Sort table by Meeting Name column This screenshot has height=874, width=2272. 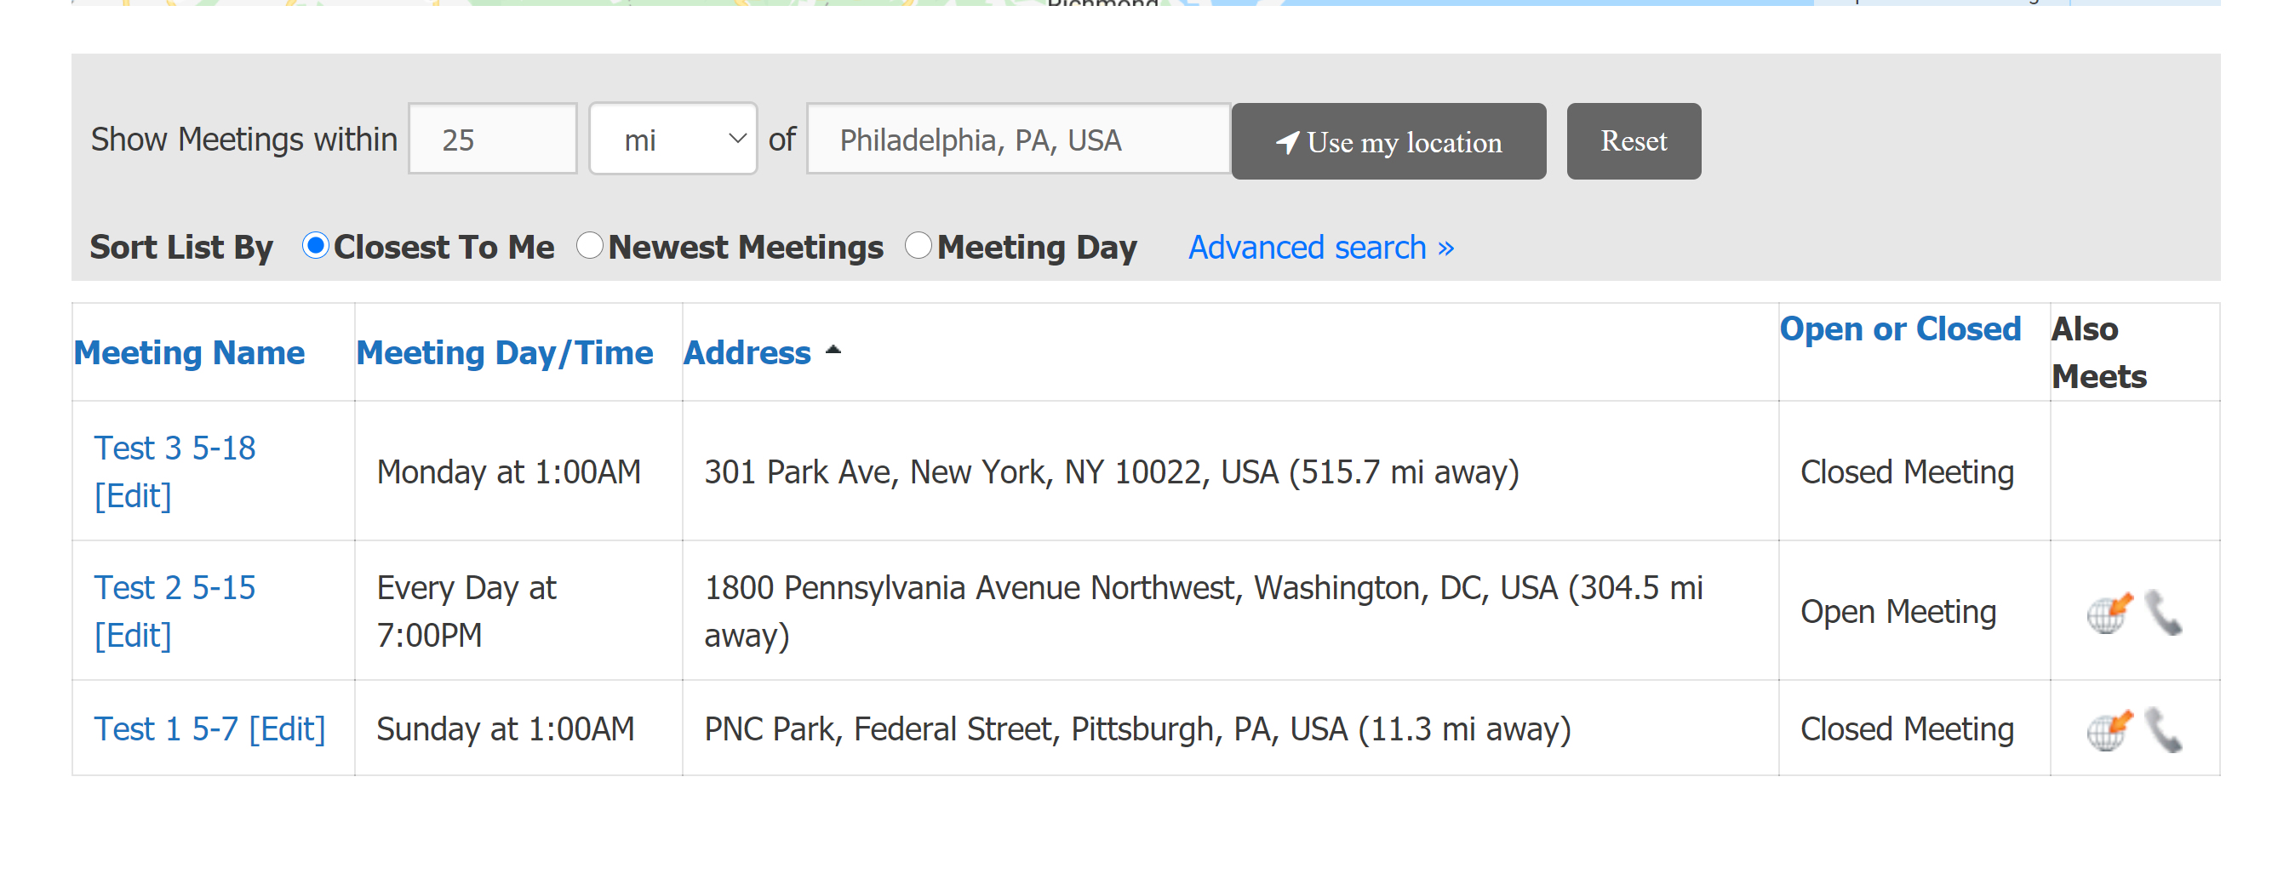[x=189, y=353]
